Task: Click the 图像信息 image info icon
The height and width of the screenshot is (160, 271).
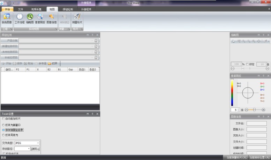Action: pyautogui.click(x=51, y=18)
